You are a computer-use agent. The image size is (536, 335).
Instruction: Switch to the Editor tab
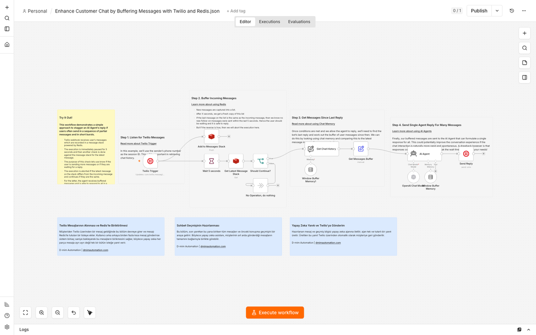point(245,21)
